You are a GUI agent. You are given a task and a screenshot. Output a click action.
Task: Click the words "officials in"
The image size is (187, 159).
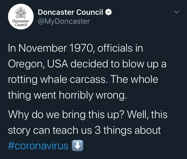[120, 48]
